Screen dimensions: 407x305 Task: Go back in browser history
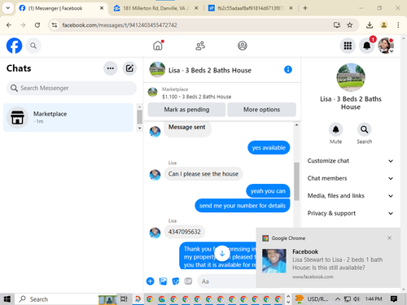(9, 25)
